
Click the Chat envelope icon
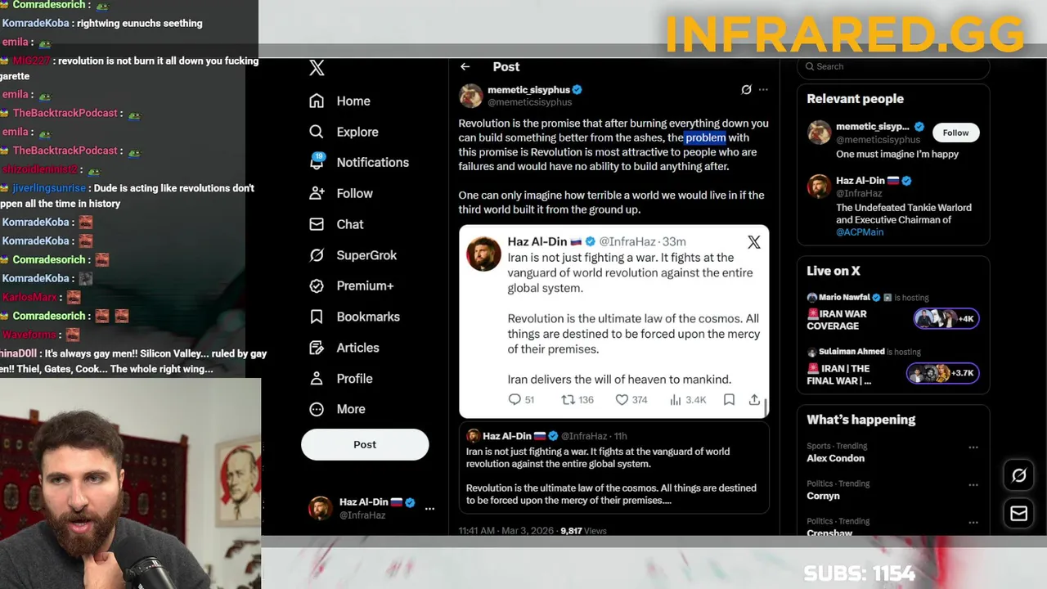tap(317, 224)
